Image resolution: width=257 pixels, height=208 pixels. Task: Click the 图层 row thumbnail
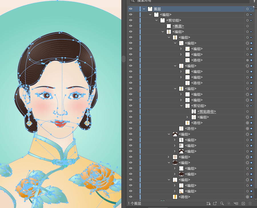click(150, 9)
